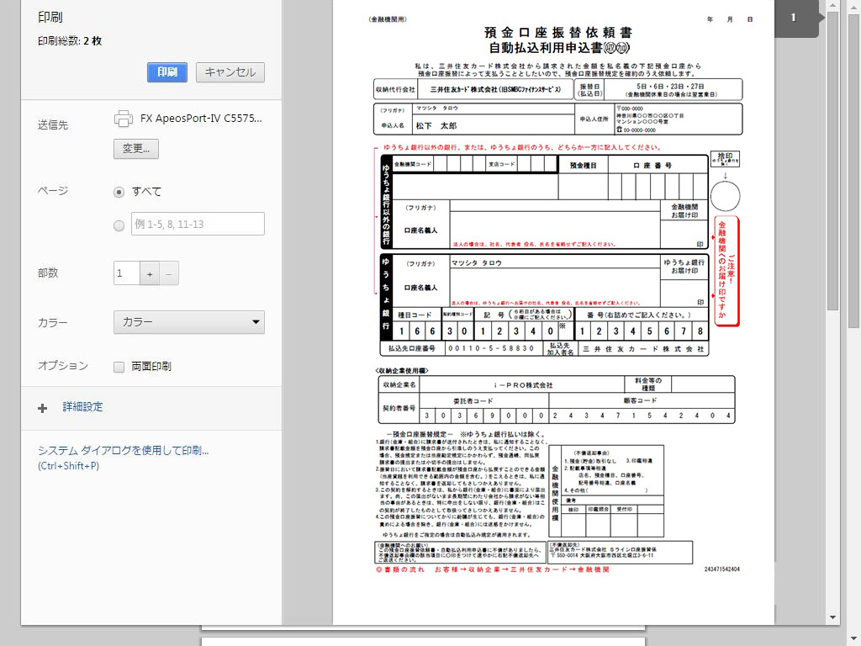Click the page range field showing 例 1-5, 8, 11-13

(198, 224)
